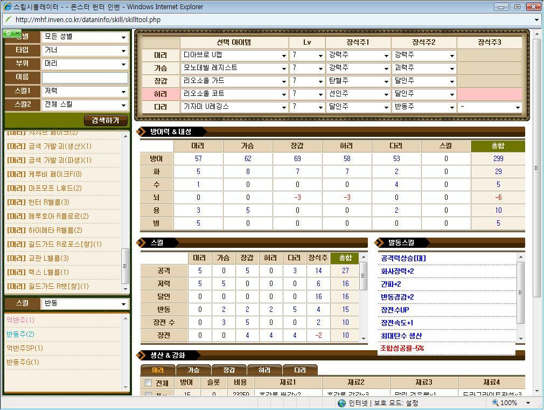
Task: Check the 전체 select-all checkbox
Action: pyautogui.click(x=149, y=383)
